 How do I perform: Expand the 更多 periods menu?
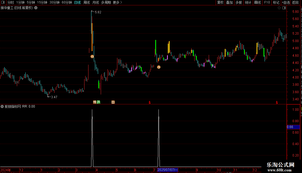[117, 2]
